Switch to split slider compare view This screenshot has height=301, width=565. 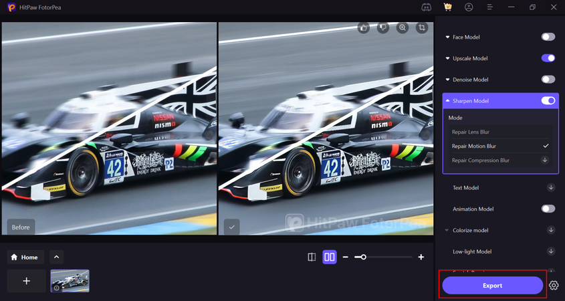tap(312, 257)
